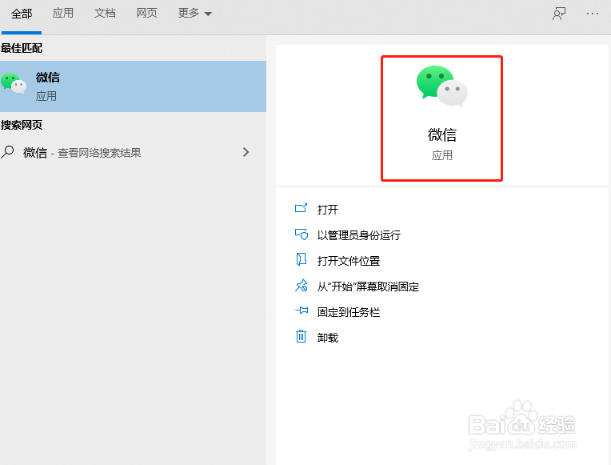Choose 以管理员身份运行
This screenshot has height=465, width=611.
click(359, 235)
